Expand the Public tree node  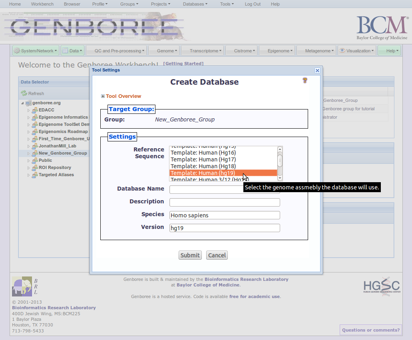pyautogui.click(x=28, y=161)
